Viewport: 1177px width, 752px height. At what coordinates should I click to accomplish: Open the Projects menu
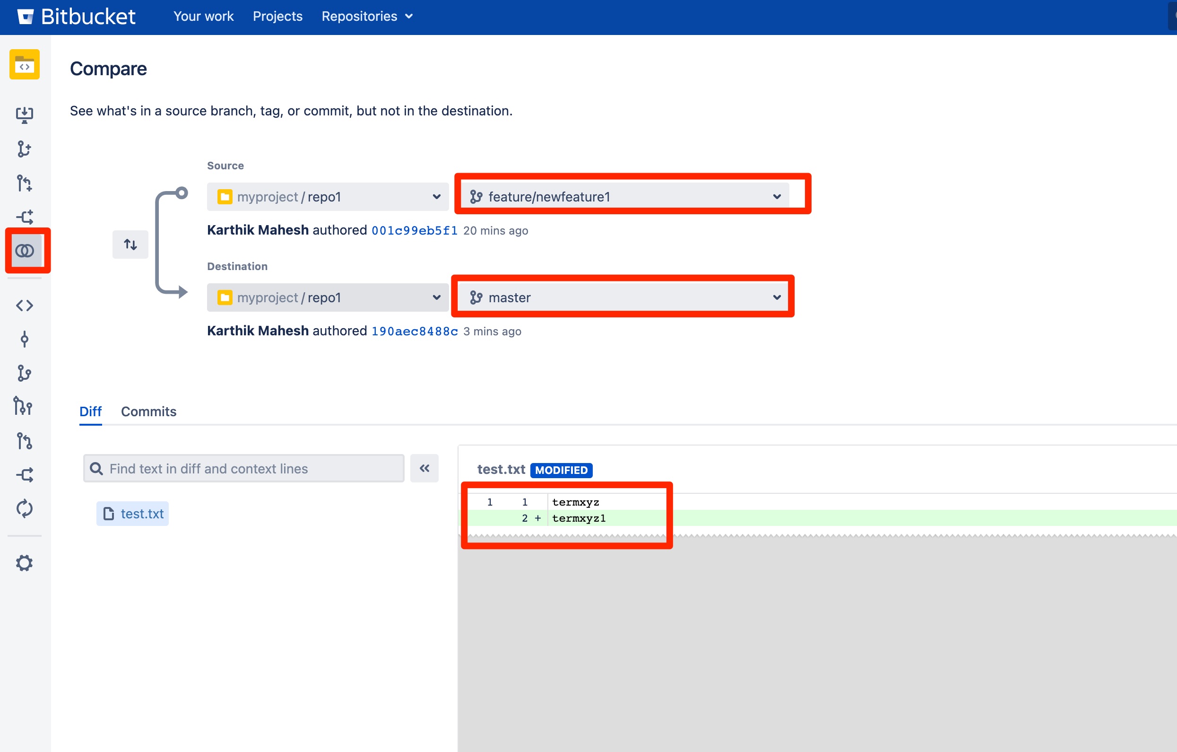[277, 16]
